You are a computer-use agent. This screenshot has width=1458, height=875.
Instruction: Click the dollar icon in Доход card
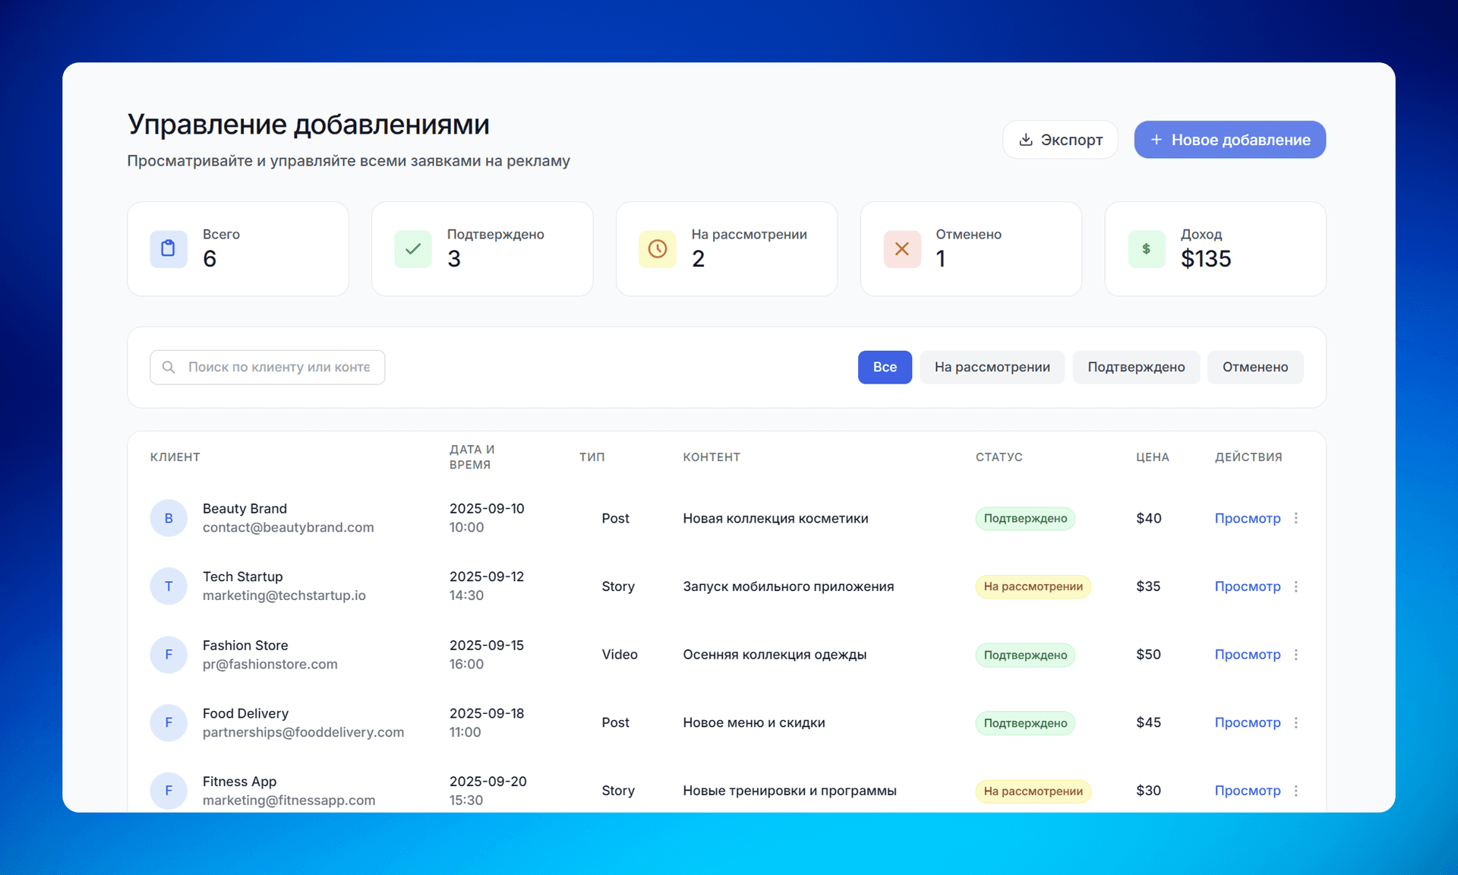click(1147, 249)
